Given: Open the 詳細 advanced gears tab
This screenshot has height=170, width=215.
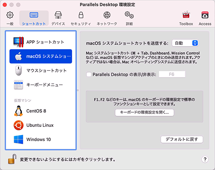Looking at the screenshot, I should (129, 18).
